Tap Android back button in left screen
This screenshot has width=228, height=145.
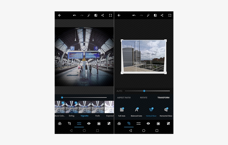tap(71, 131)
